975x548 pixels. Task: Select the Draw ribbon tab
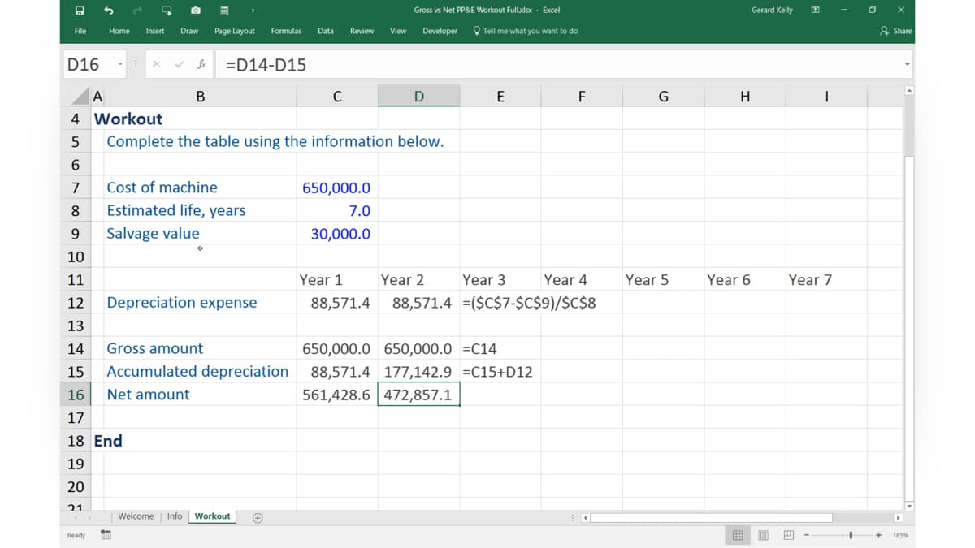pyautogui.click(x=189, y=31)
